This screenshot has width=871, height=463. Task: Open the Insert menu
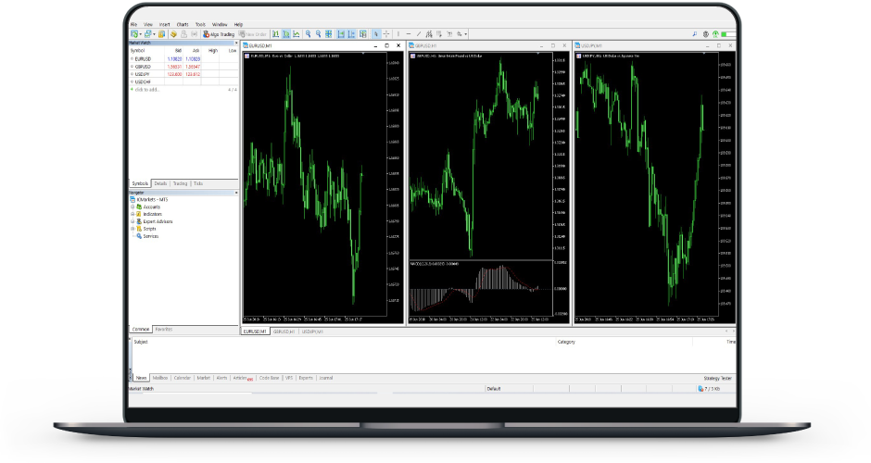[164, 24]
